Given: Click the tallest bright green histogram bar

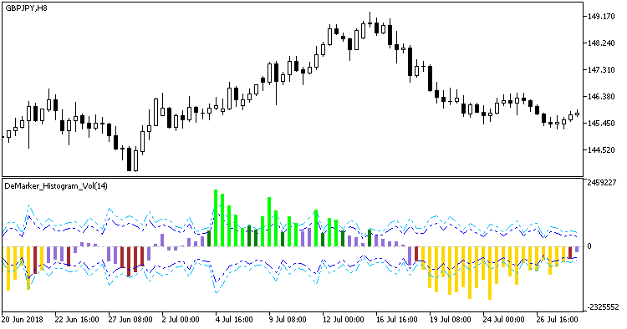Looking at the screenshot, I should click(x=216, y=218).
